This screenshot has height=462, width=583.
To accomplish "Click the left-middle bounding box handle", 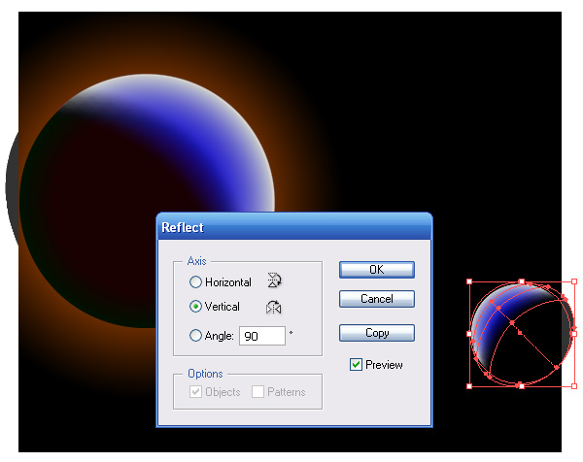I will tap(469, 334).
